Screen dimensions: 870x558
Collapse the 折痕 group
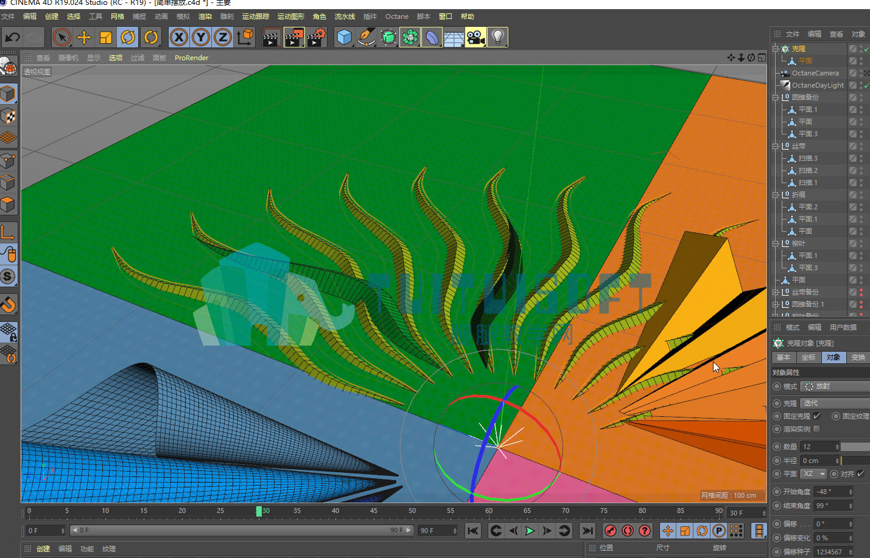click(x=776, y=195)
